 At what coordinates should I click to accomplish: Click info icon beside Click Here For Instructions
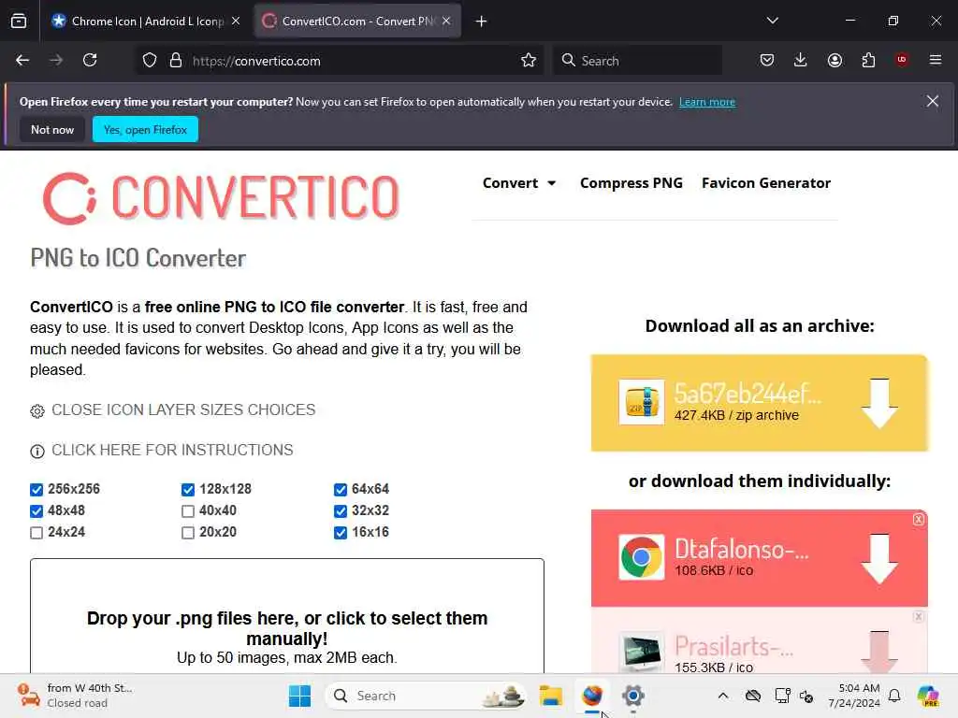tap(37, 452)
